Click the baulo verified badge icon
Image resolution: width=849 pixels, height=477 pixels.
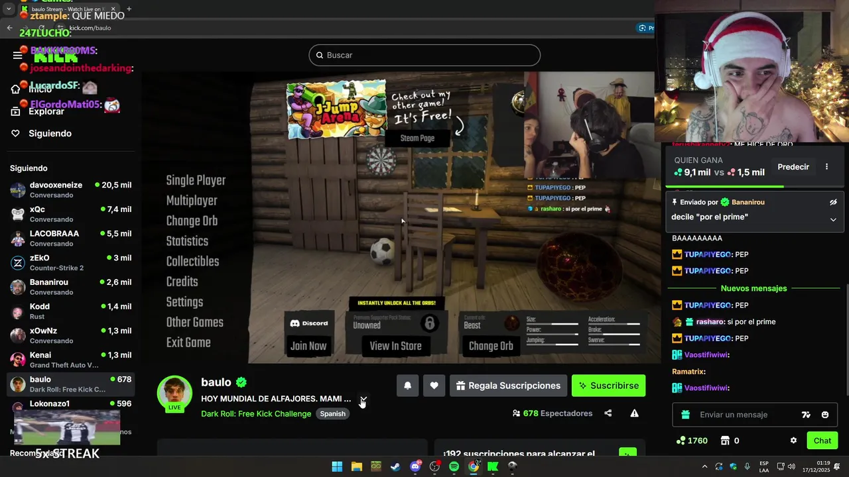241,382
